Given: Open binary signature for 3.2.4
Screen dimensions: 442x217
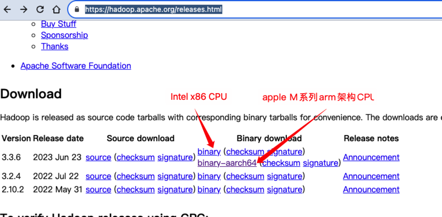Looking at the screenshot, I should coord(284,177).
